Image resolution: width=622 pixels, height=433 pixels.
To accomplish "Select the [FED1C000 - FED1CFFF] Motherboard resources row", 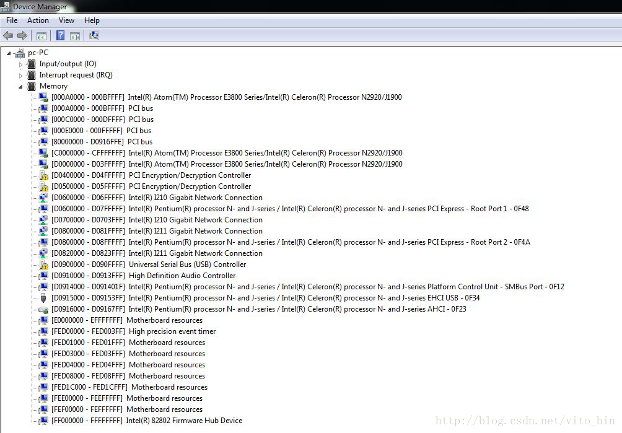I will point(129,387).
